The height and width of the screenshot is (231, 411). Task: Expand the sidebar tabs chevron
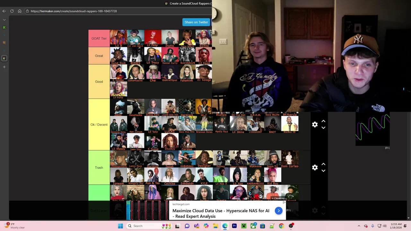tap(4, 20)
